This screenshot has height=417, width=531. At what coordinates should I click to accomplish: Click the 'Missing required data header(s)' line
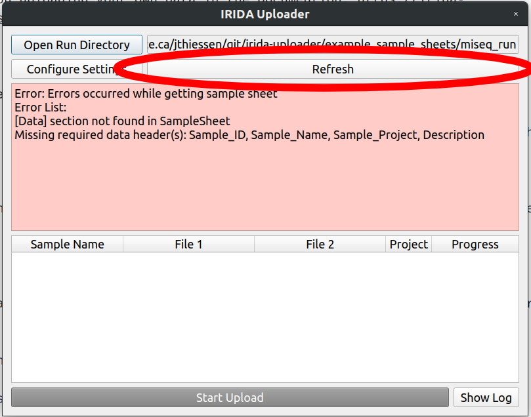coord(249,135)
